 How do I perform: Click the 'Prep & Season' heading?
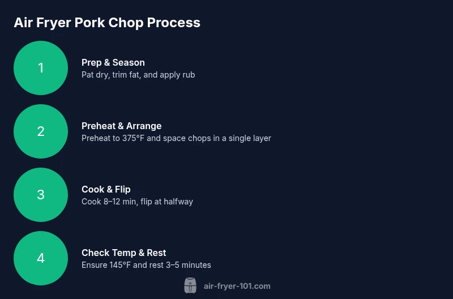(x=113, y=62)
